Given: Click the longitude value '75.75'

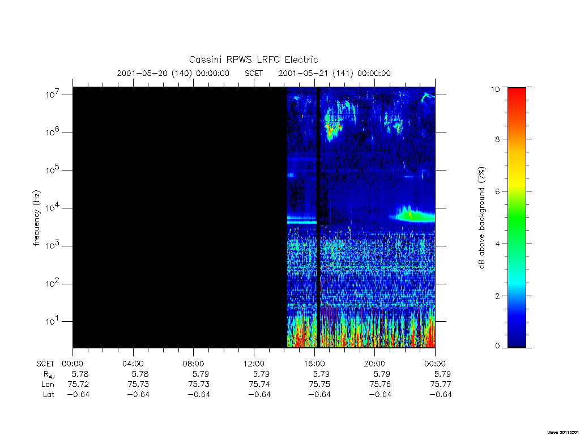Looking at the screenshot, I should [319, 385].
